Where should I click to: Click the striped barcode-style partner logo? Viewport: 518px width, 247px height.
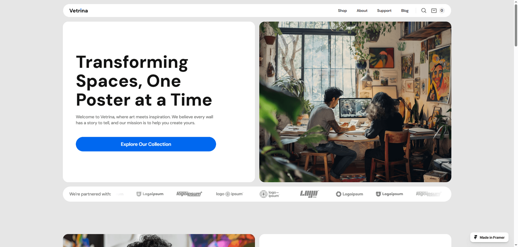pyautogui.click(x=309, y=194)
